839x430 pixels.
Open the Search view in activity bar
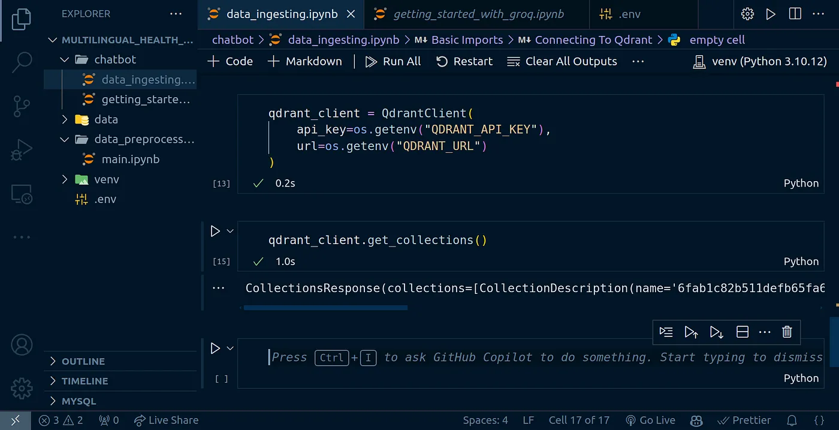click(x=22, y=62)
